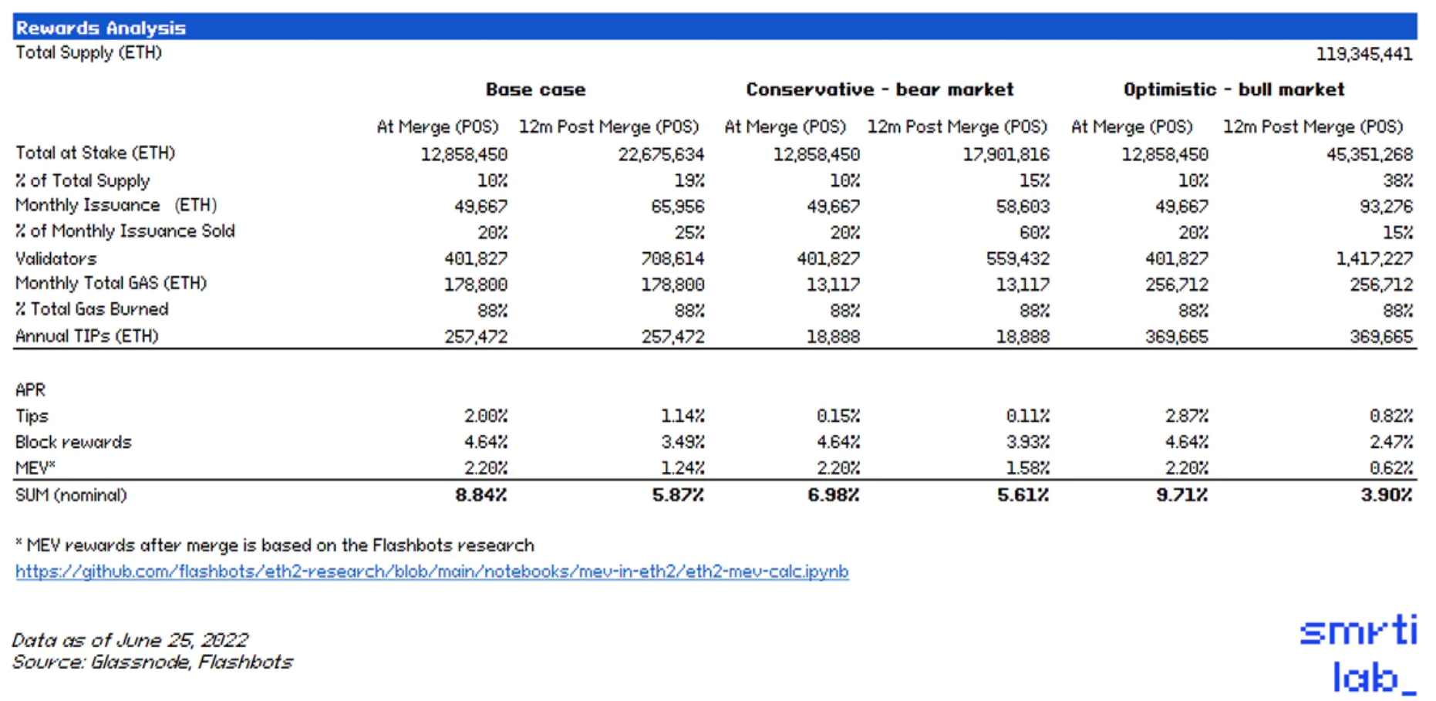The width and height of the screenshot is (1436, 701).
Task: Click the smrti lab logo
Action: 1359,654
